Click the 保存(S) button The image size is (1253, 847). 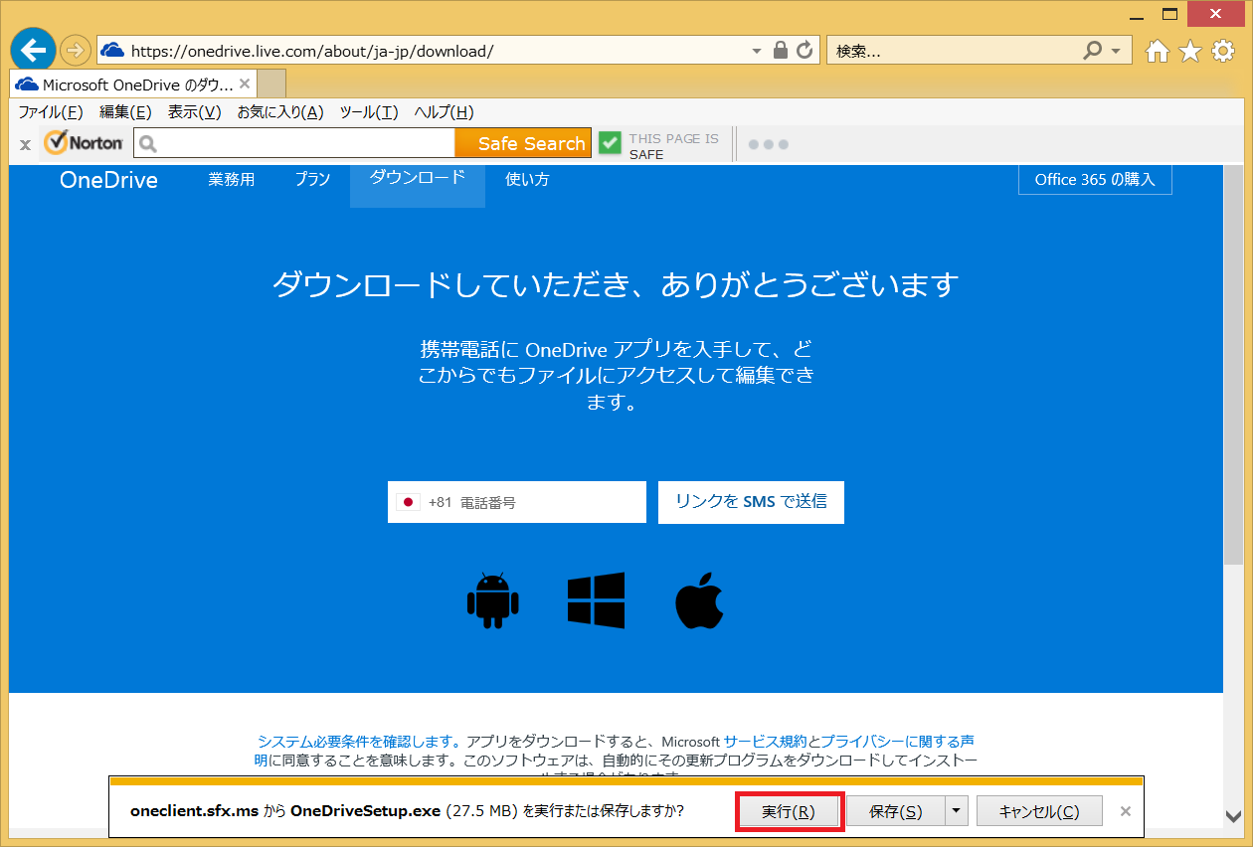(895, 811)
